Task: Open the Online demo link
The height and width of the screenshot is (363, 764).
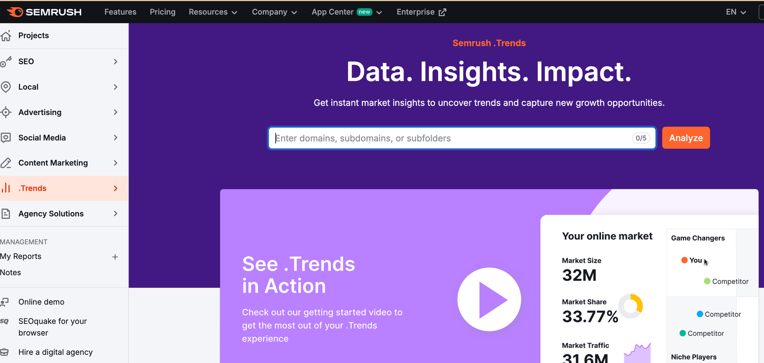Action: [x=42, y=302]
